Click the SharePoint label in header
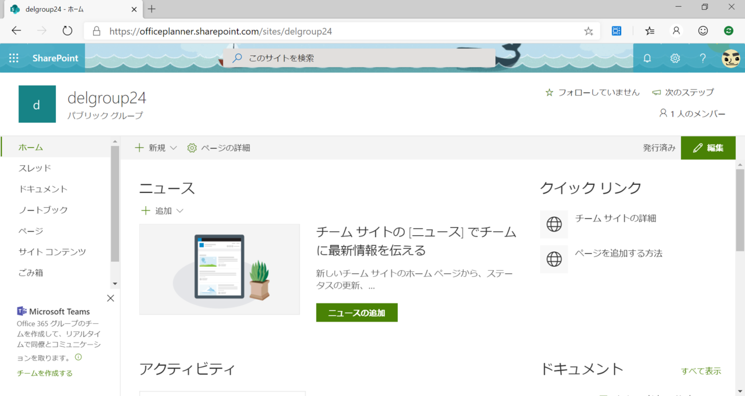Image resolution: width=745 pixels, height=396 pixels. tap(55, 58)
